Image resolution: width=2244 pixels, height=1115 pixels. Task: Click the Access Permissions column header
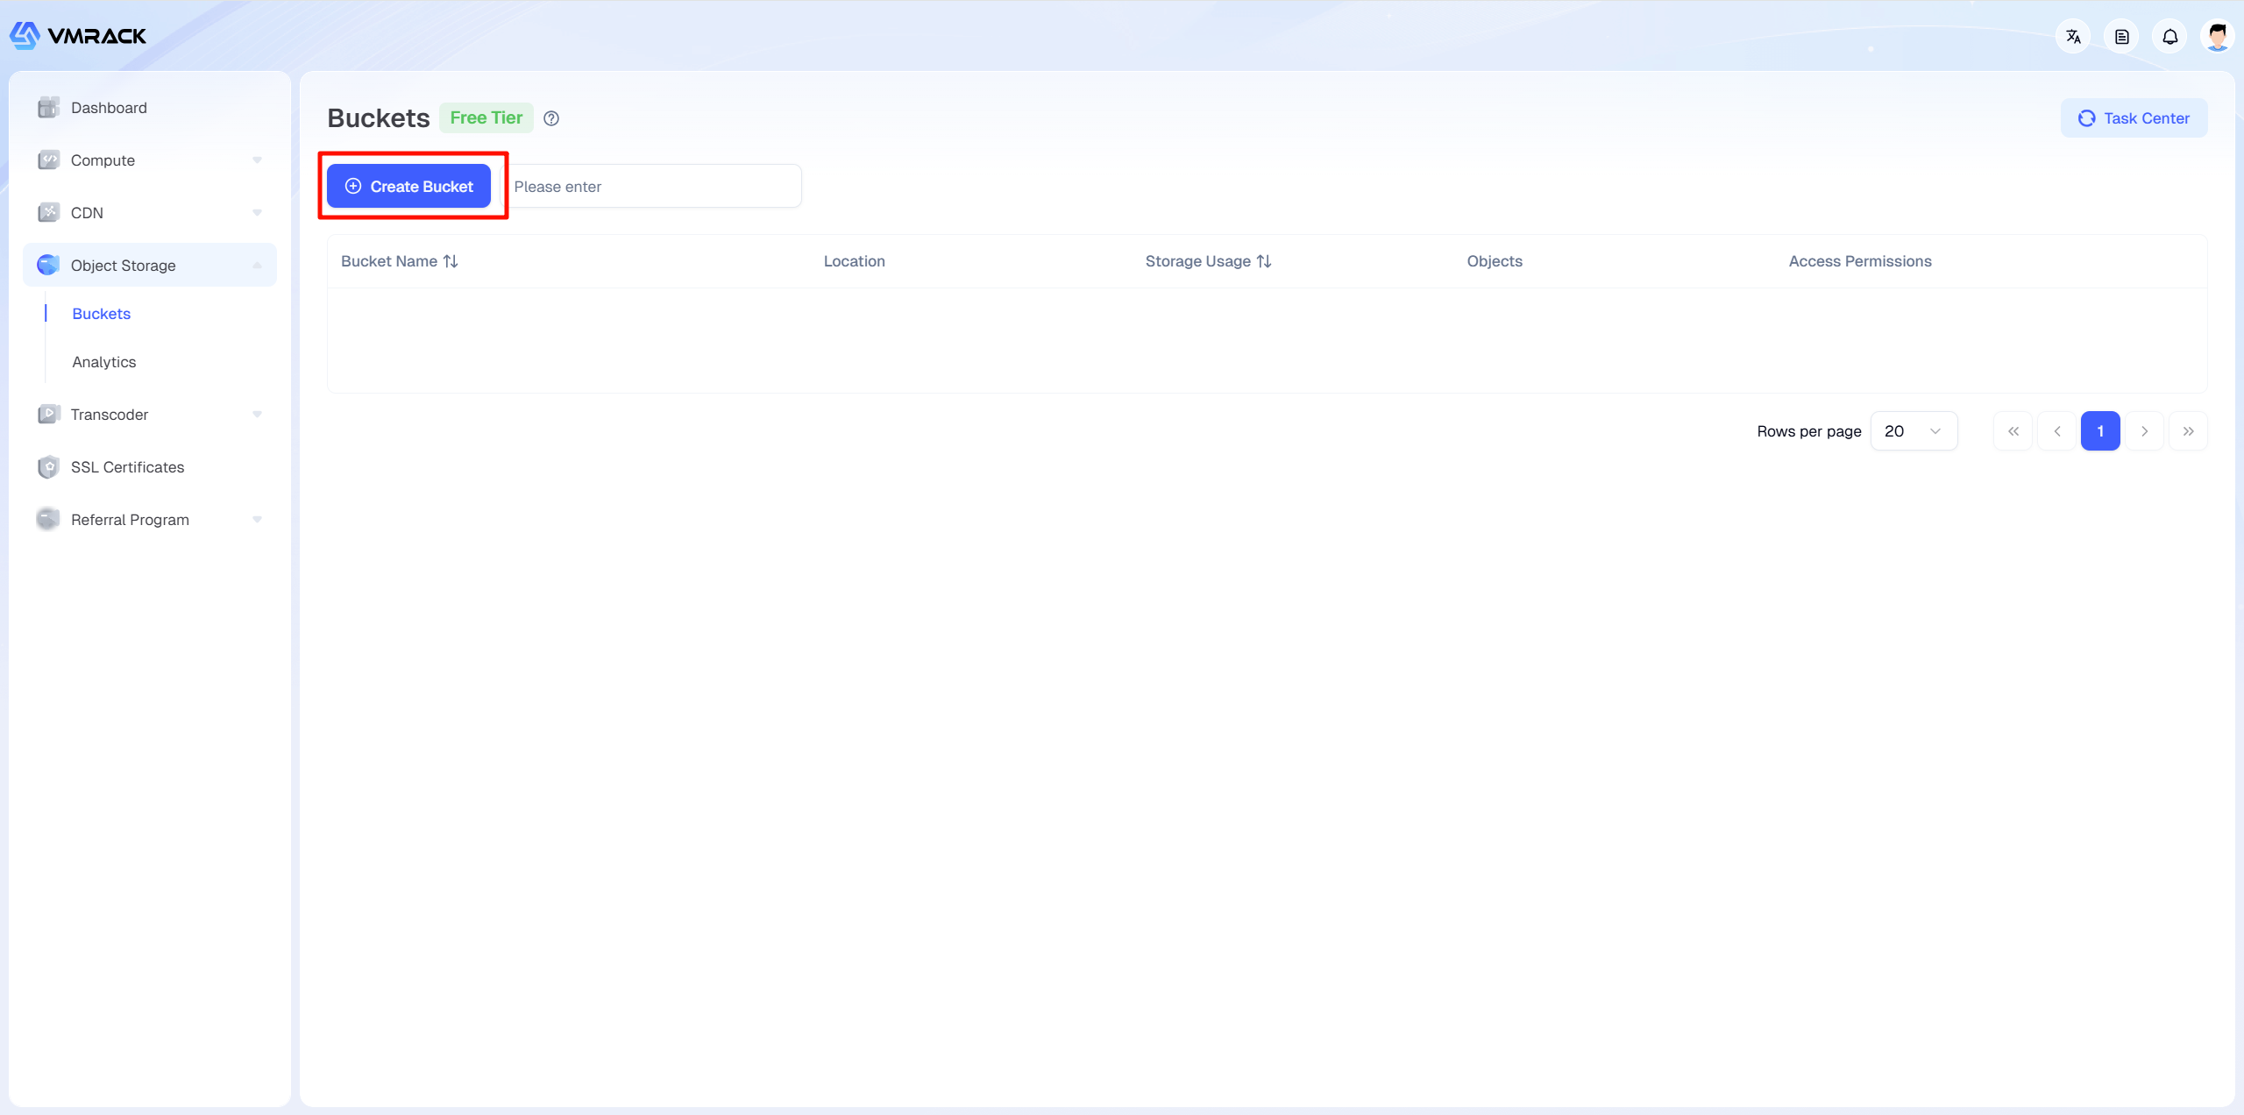point(1860,261)
